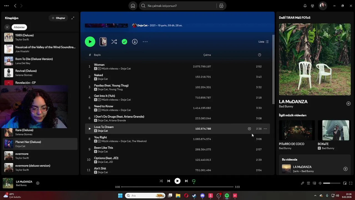Select the Albümler filter chip
This screenshot has width=355, height=200.
[x=19, y=27]
